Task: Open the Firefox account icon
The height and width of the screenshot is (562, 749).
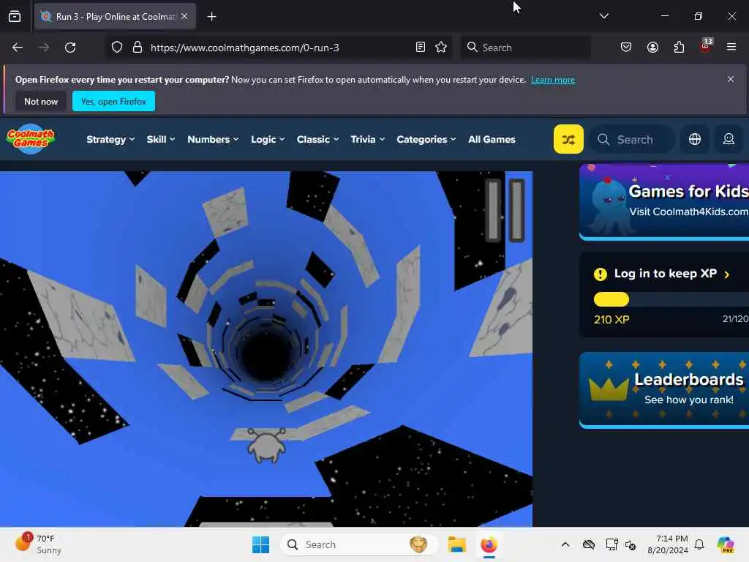Action: pos(652,48)
